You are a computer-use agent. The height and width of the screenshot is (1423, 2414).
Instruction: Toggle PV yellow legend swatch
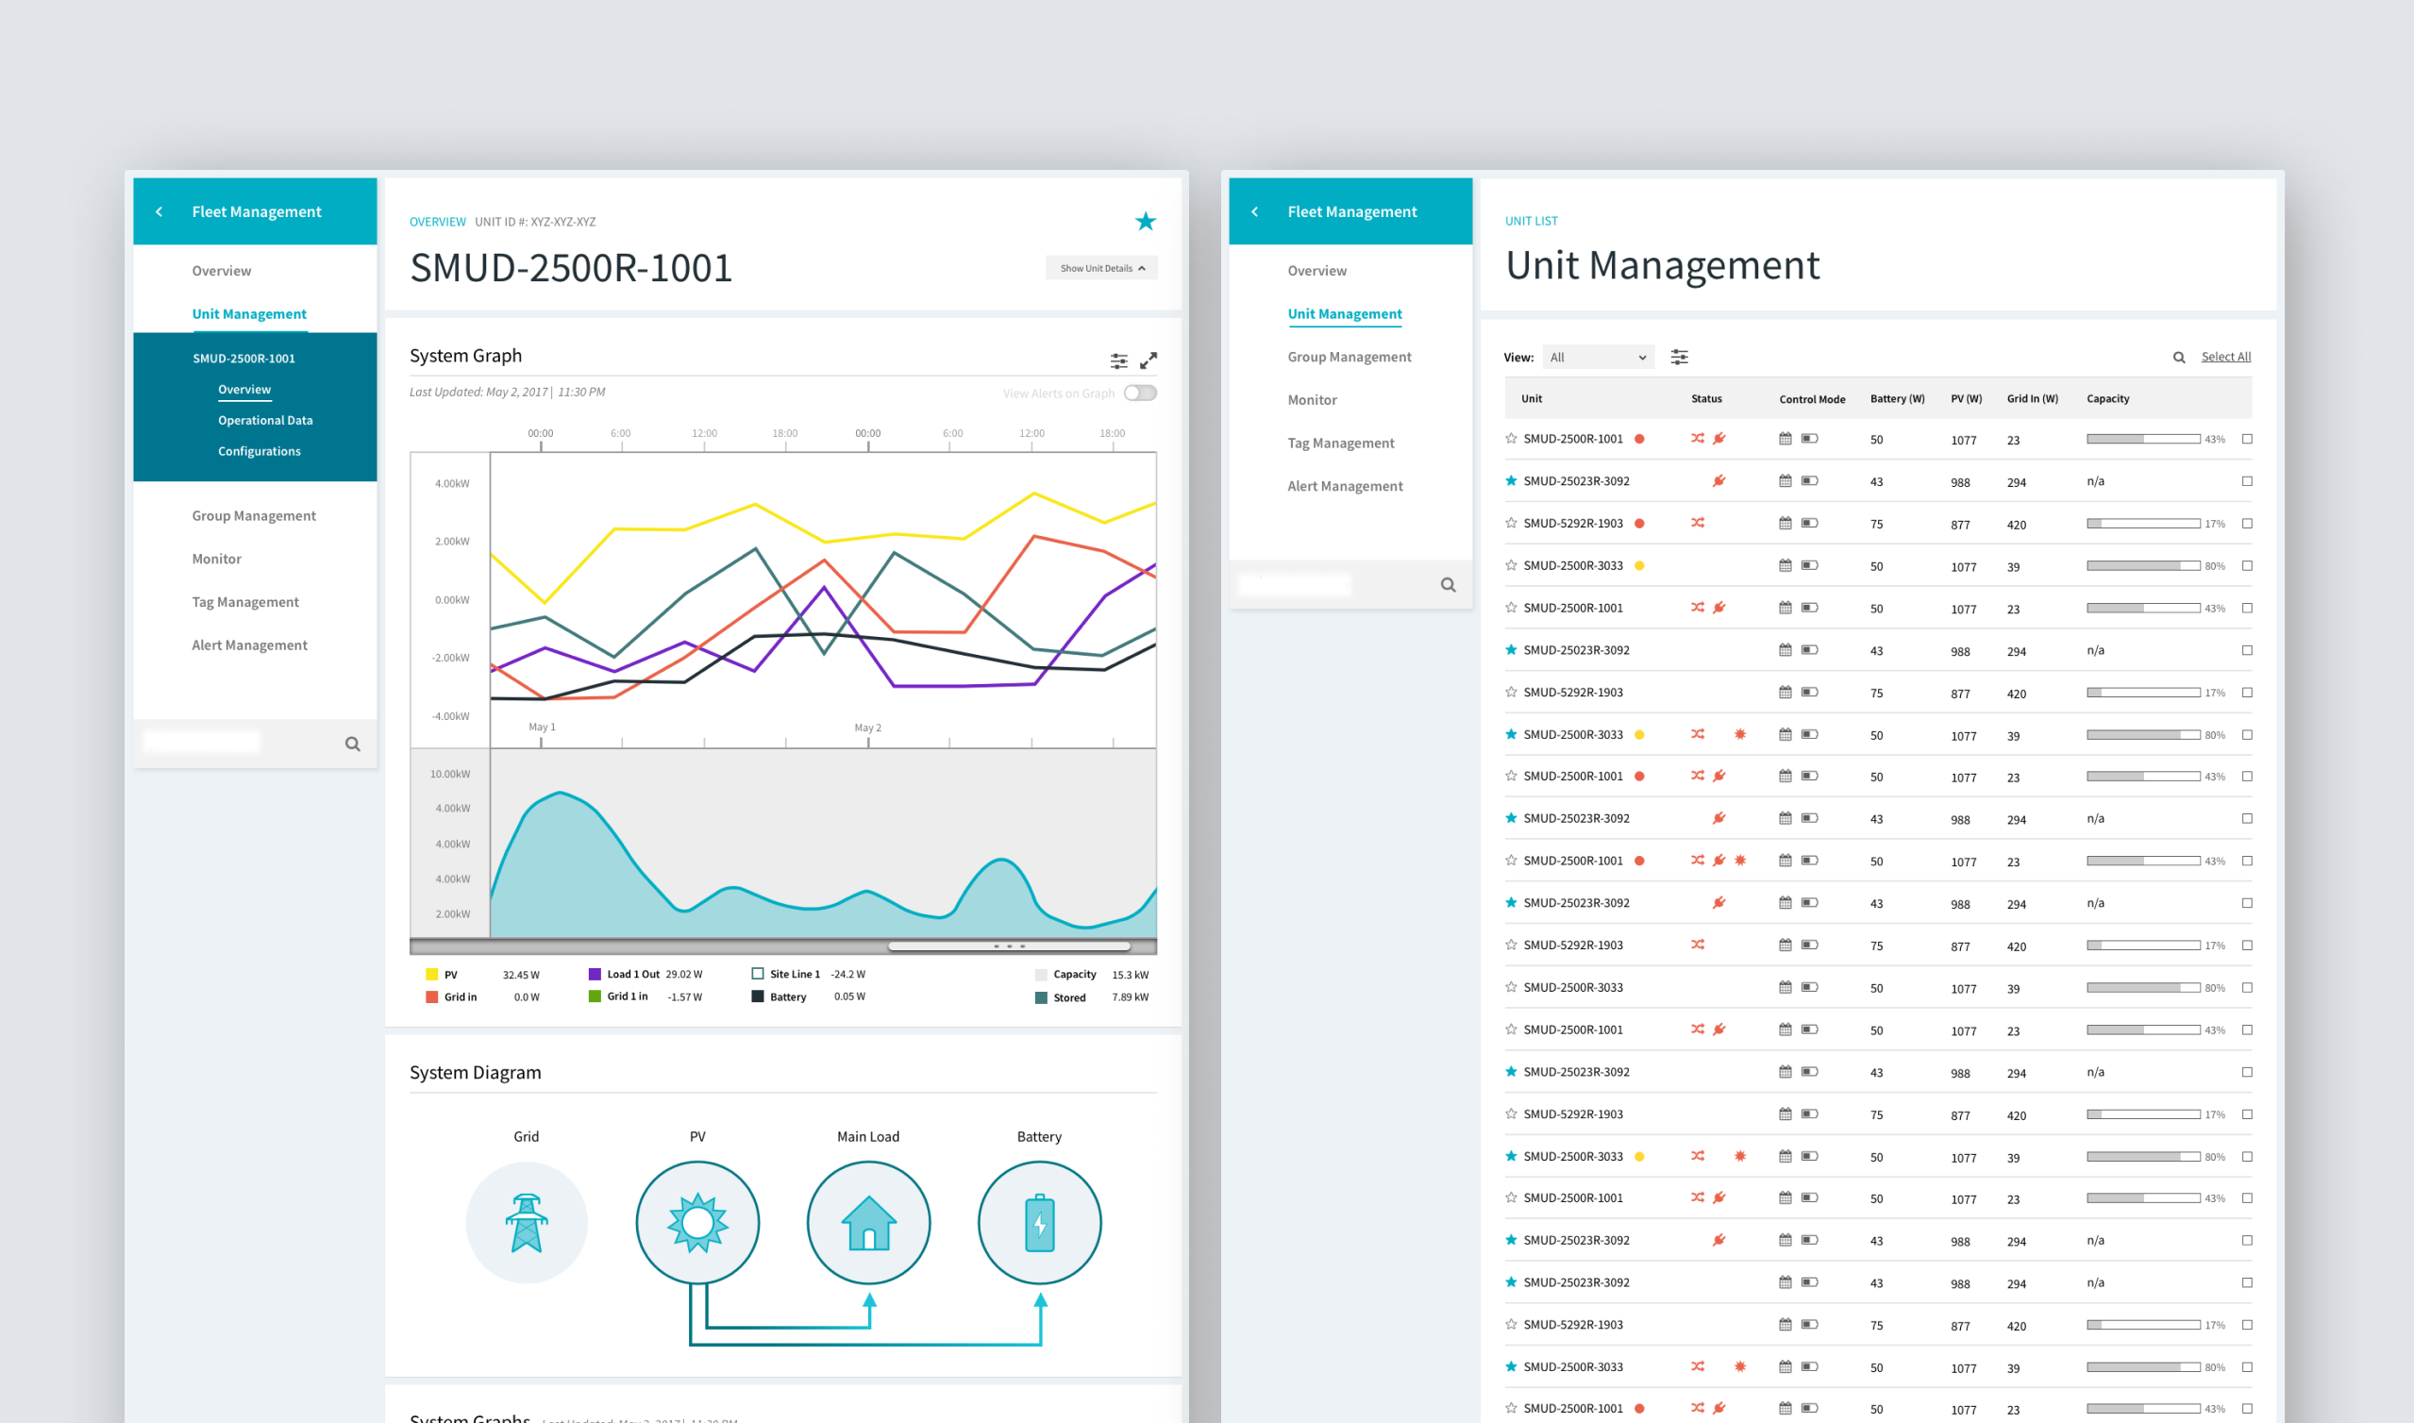click(431, 974)
